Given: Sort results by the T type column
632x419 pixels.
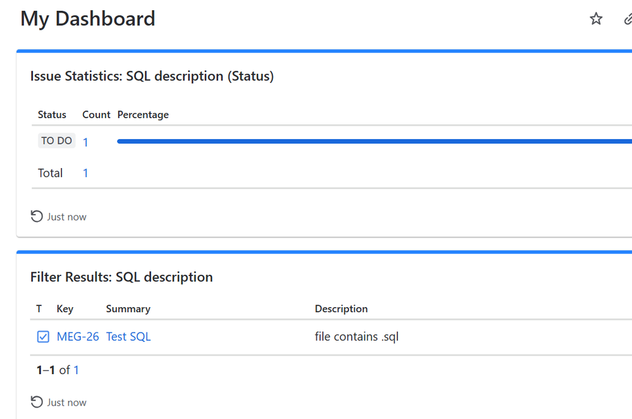Looking at the screenshot, I should [x=39, y=309].
